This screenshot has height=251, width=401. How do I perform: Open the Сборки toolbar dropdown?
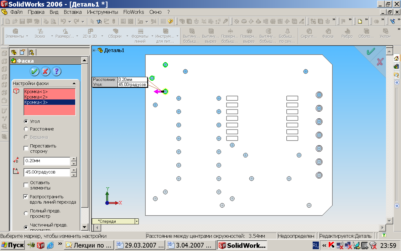(127, 36)
